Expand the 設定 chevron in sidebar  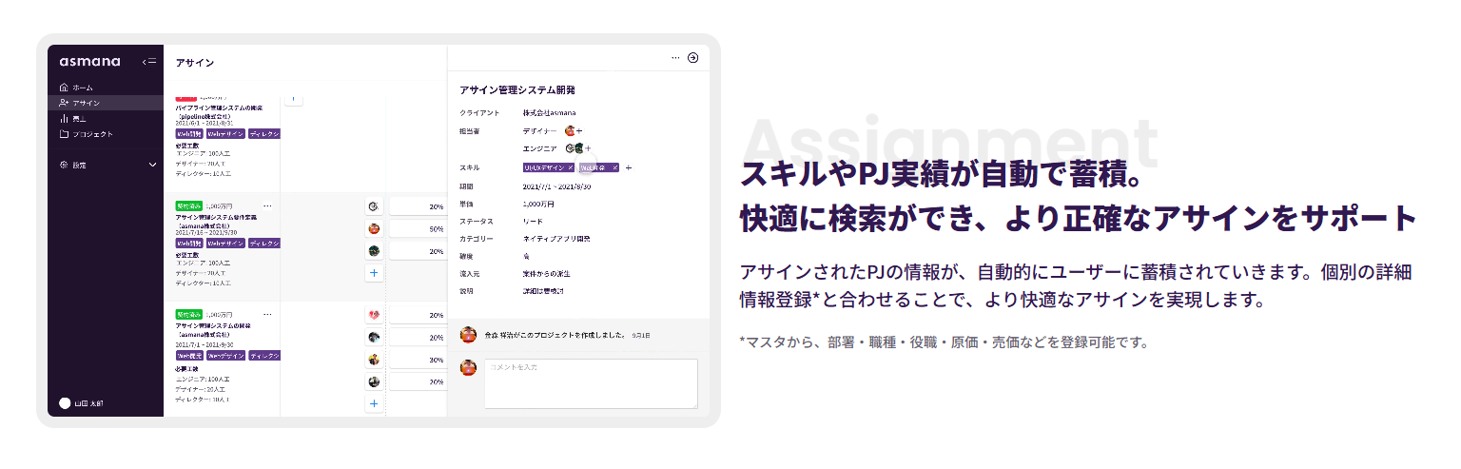pos(153,166)
